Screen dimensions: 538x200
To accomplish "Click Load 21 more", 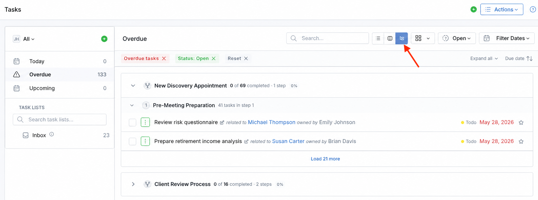I will pyautogui.click(x=325, y=159).
